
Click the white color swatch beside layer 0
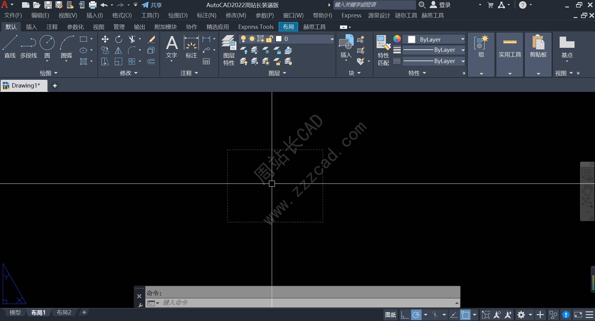click(x=279, y=39)
